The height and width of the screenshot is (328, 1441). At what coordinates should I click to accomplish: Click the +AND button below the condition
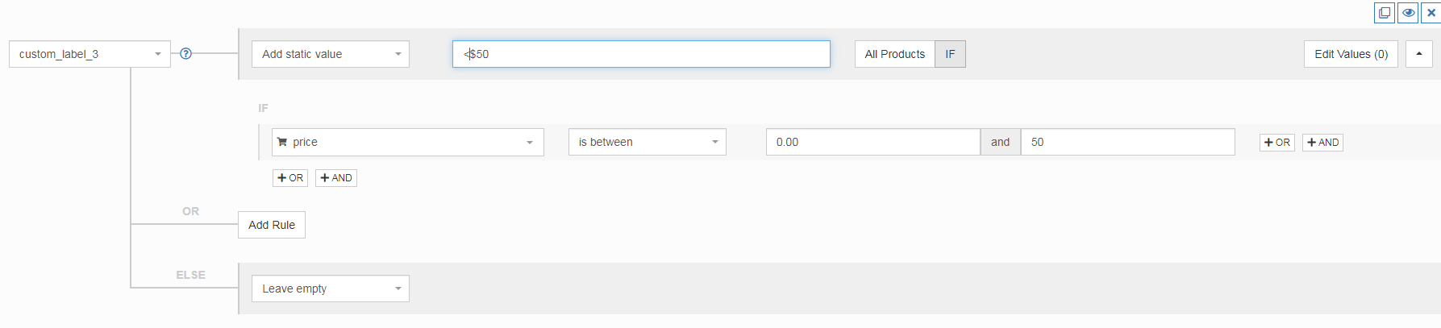pyautogui.click(x=336, y=178)
